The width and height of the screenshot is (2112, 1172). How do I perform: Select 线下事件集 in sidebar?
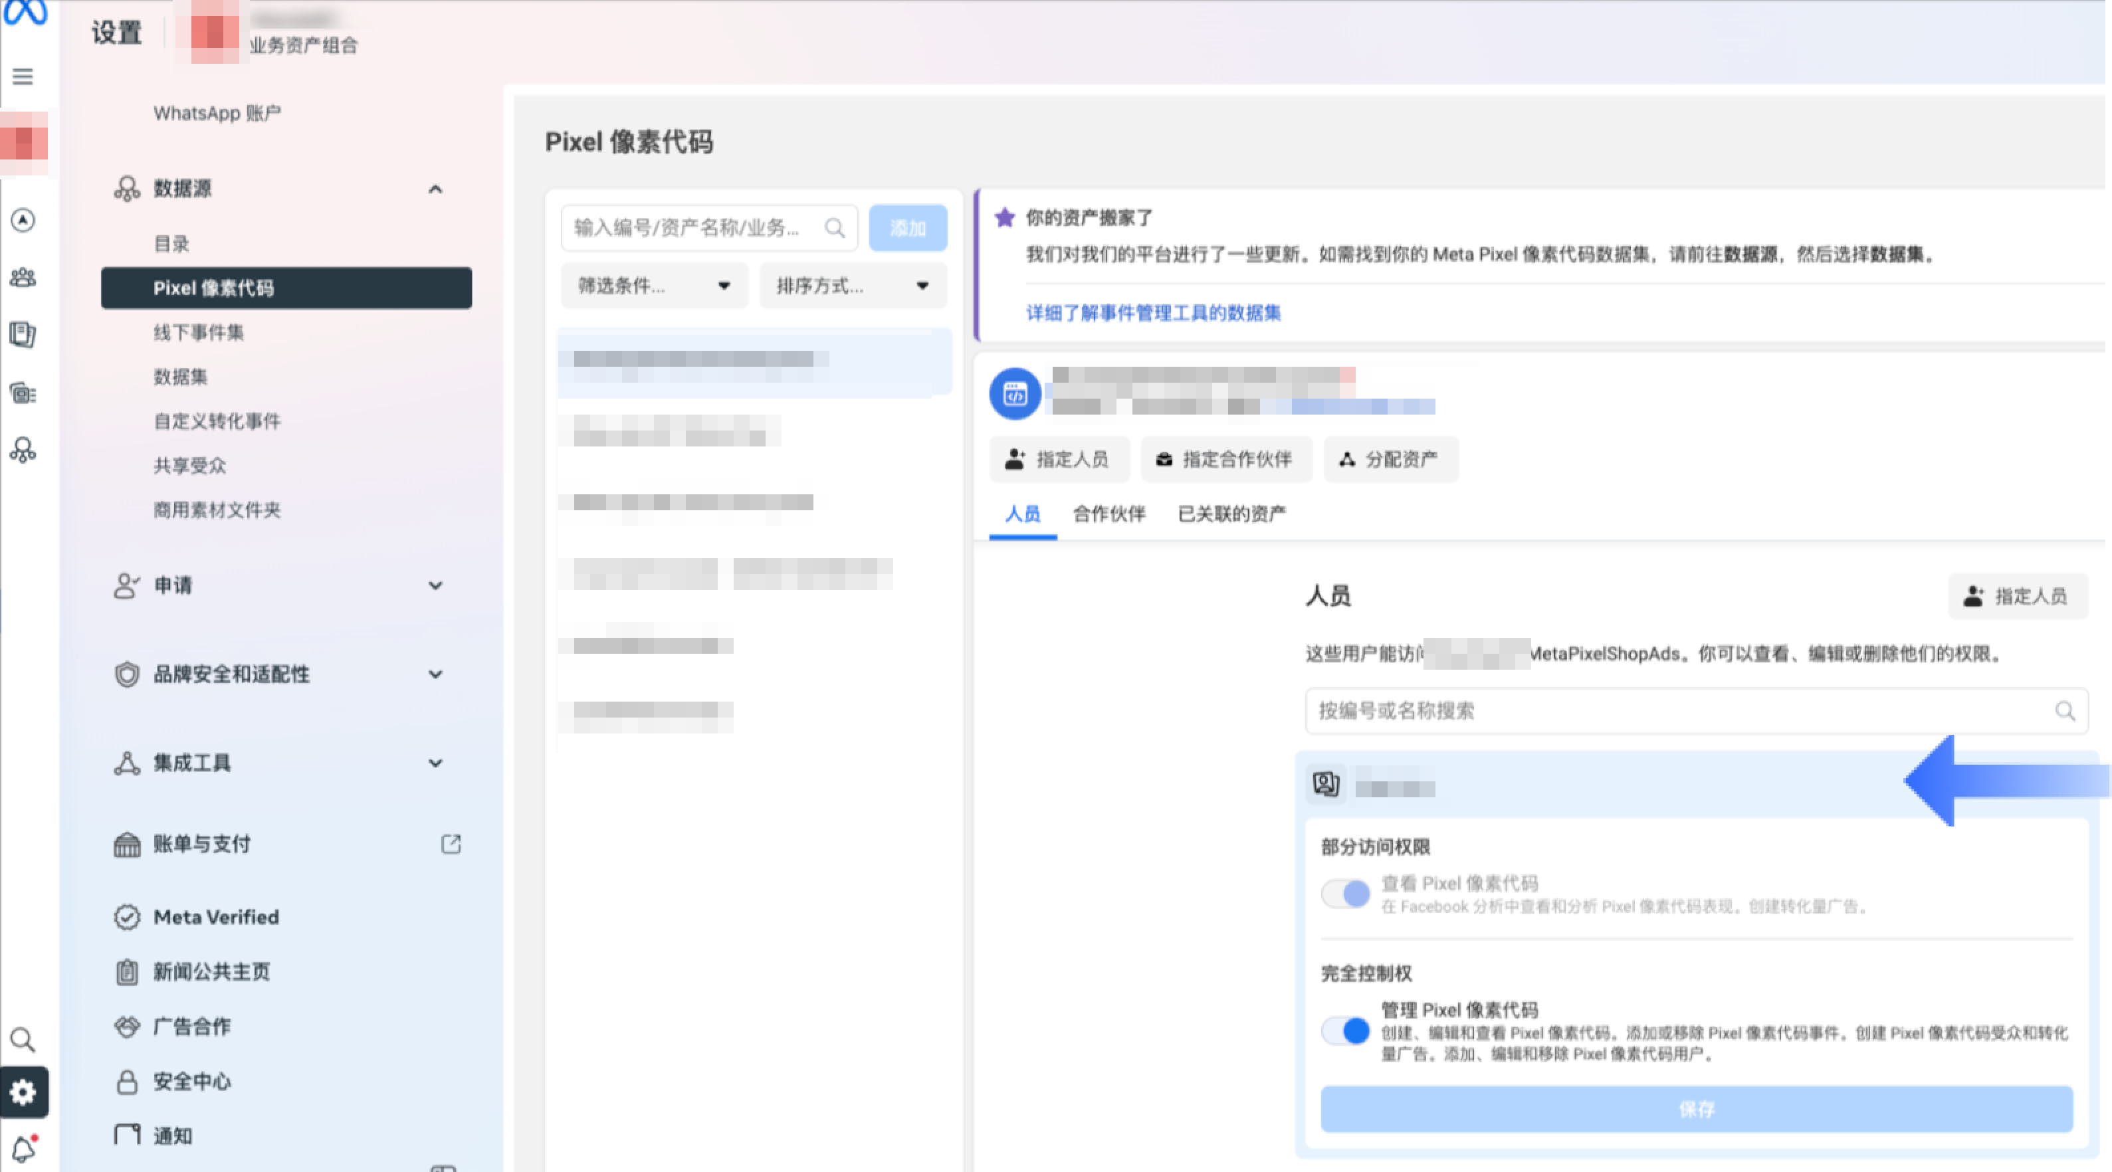pyautogui.click(x=199, y=333)
